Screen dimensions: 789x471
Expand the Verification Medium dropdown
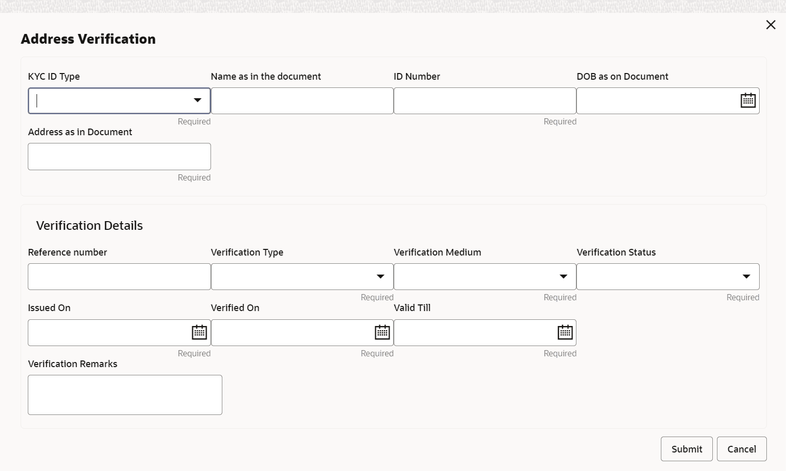click(563, 277)
